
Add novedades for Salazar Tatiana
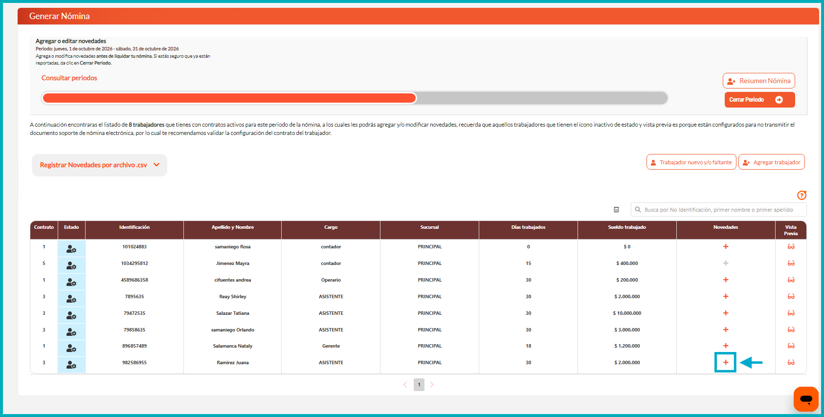click(726, 313)
